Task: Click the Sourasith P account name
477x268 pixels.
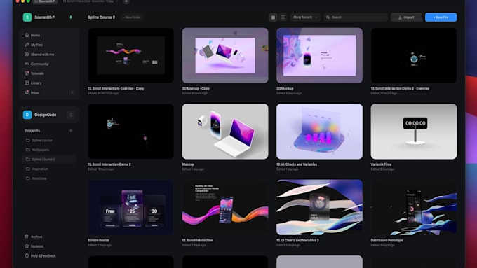Action: coord(45,17)
